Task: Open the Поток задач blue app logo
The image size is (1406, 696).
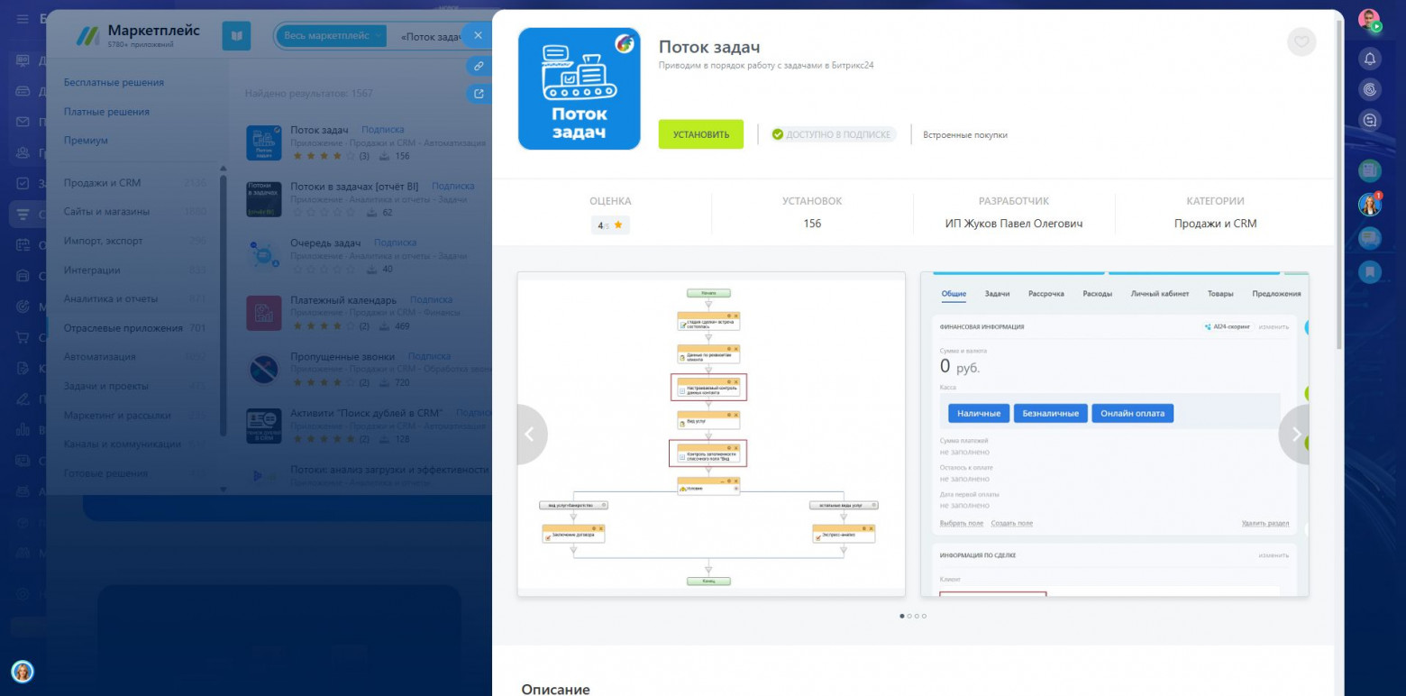Action: 580,88
